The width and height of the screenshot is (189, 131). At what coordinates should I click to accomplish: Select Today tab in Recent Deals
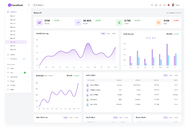coord(165,117)
